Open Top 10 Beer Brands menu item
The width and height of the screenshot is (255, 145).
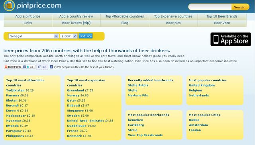(222, 16)
